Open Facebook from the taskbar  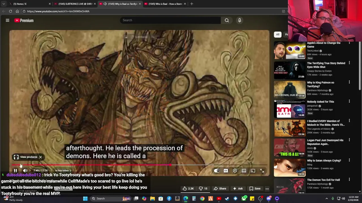coord(169,198)
